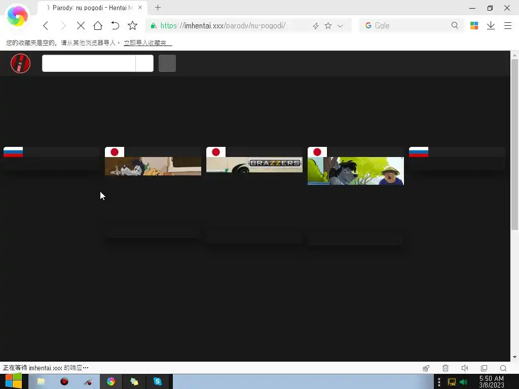Screen dimensions: 519x389
Task: Open the downloads arrow icon
Action: pyautogui.click(x=491, y=25)
